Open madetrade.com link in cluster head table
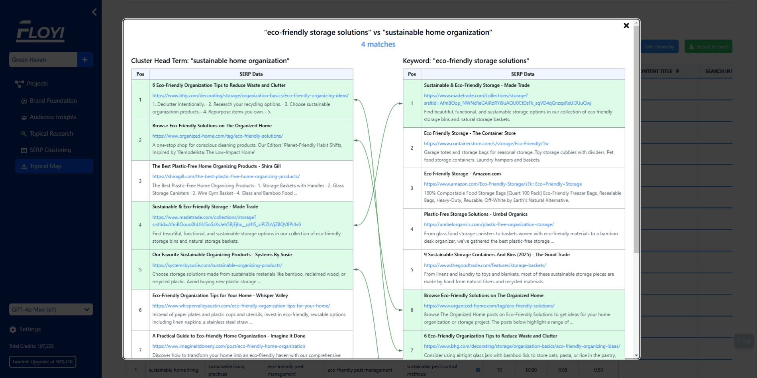Screen dimensions: 757x378 [226, 221]
